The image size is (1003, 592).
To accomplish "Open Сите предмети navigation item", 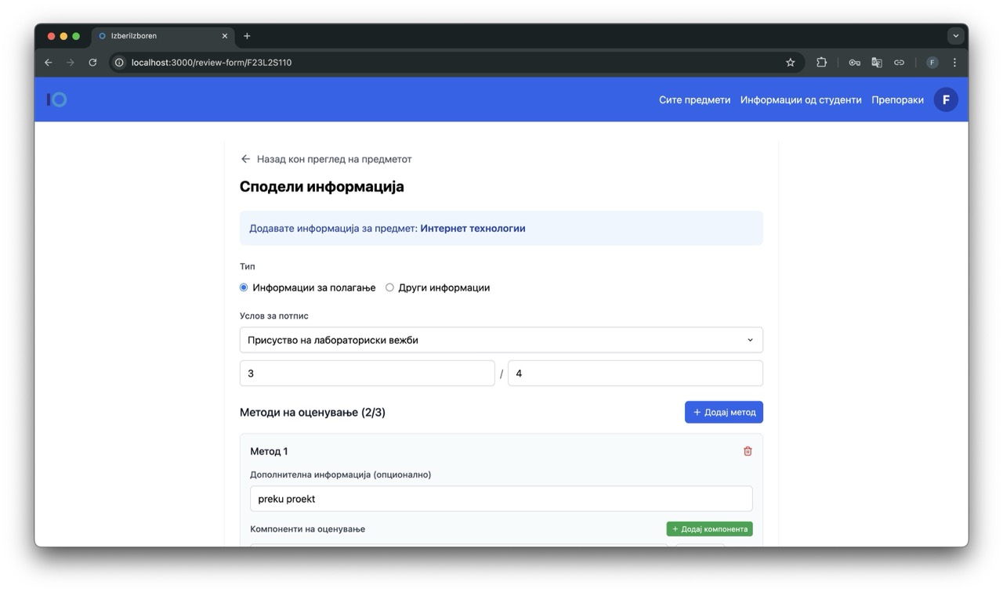I will point(694,99).
